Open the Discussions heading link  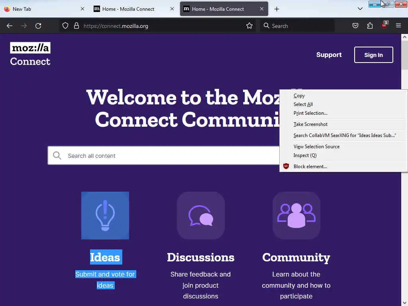pos(201,257)
